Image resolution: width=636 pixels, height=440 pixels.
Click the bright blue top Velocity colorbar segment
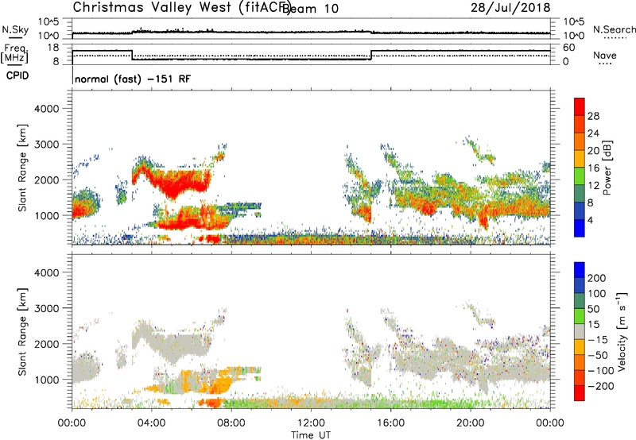tap(580, 270)
